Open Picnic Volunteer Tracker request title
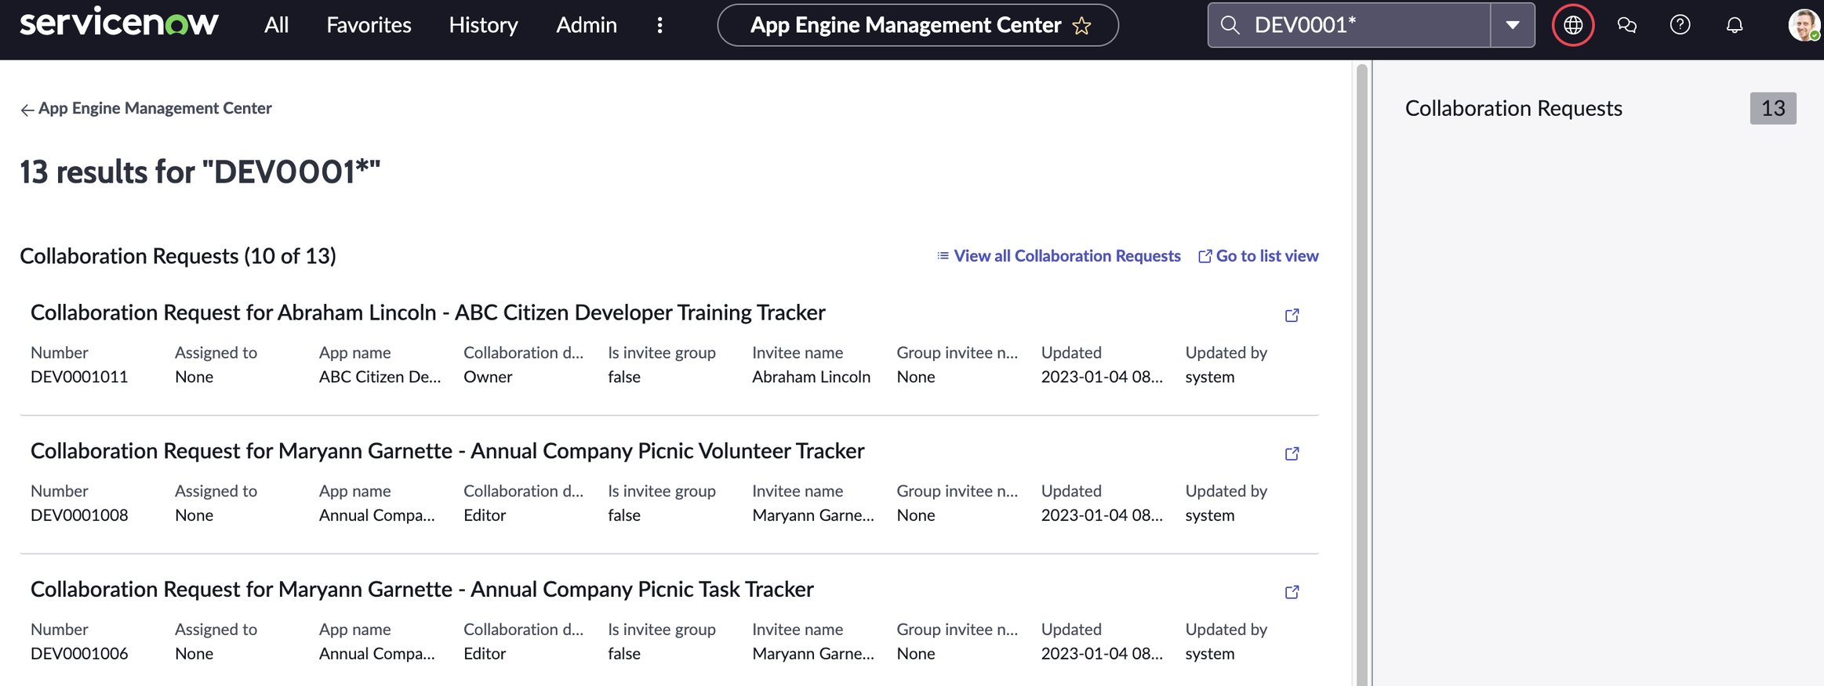Image resolution: width=1824 pixels, height=686 pixels. pyautogui.click(x=448, y=451)
